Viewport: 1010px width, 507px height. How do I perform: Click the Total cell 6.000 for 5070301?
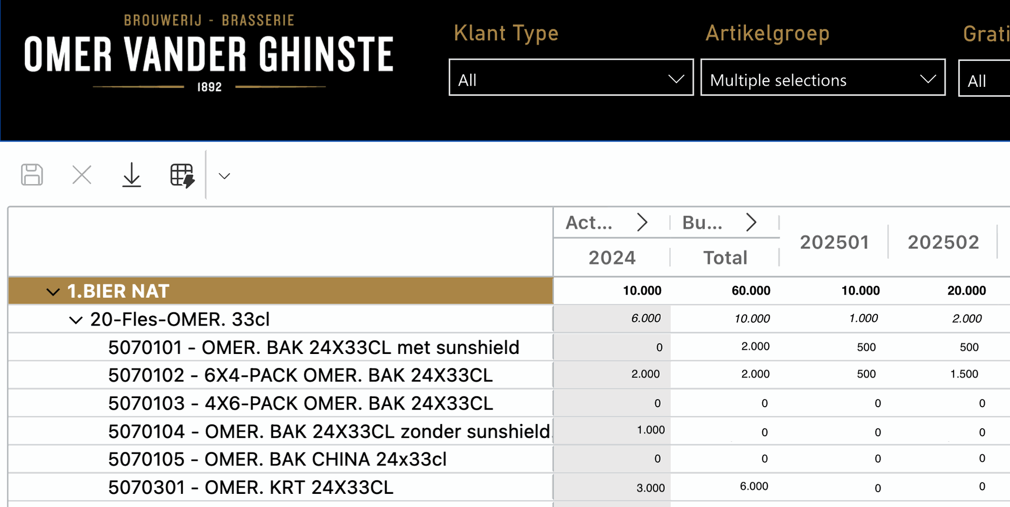pyautogui.click(x=754, y=486)
